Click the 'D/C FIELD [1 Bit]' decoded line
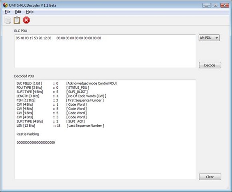The height and width of the screenshot is (192, 232). pyautogui.click(x=66, y=84)
